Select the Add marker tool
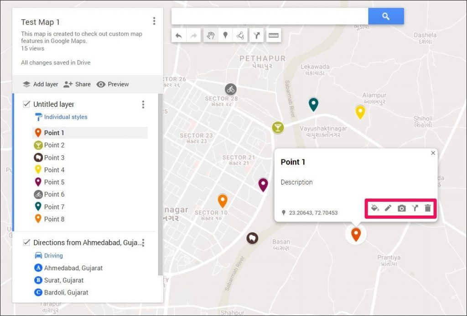Screen dimensions: 467x316 (225, 36)
